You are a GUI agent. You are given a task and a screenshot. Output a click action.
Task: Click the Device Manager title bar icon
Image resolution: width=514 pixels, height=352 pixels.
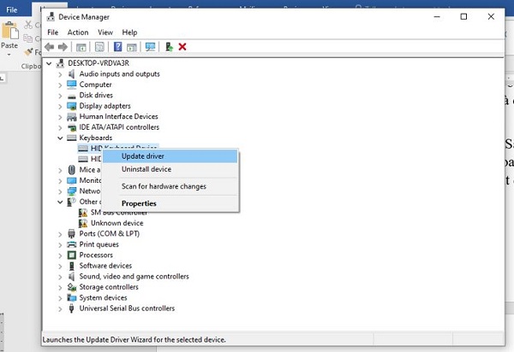point(51,17)
